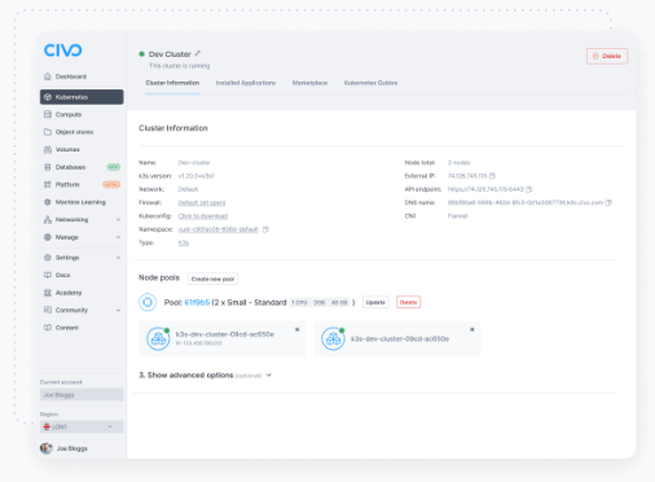
Task: Click the 2 nodes total value
Action: tap(459, 163)
